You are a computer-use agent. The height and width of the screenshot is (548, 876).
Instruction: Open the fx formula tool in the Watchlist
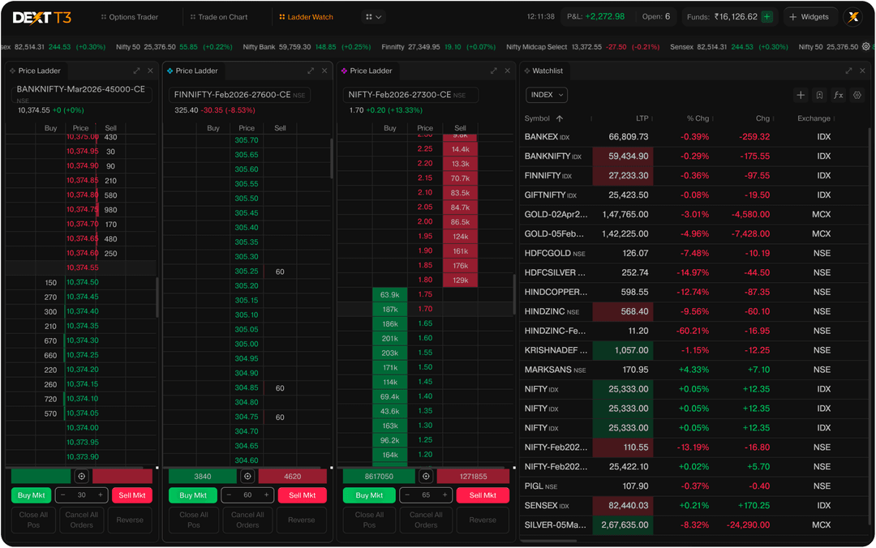pos(838,95)
